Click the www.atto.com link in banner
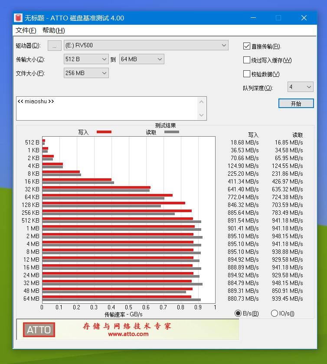 (128, 334)
